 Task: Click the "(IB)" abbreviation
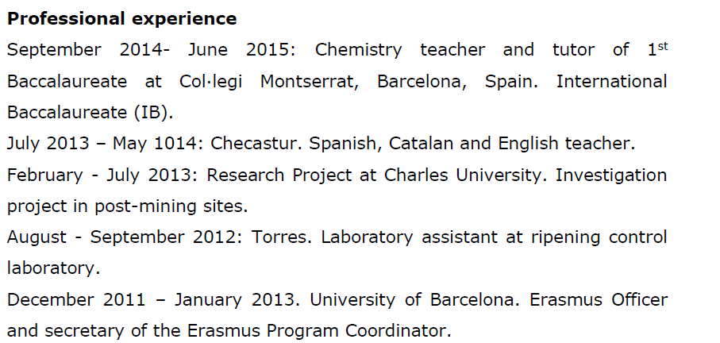[x=155, y=112]
